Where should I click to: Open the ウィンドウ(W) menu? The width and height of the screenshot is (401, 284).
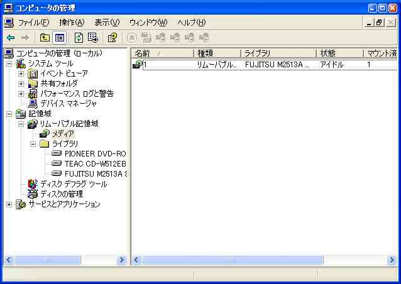click(148, 23)
